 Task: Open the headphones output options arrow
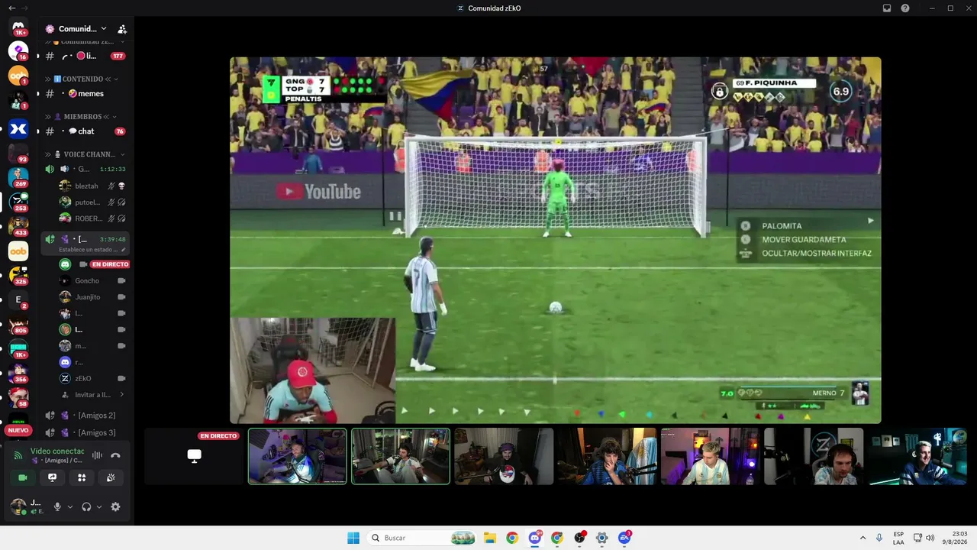click(99, 506)
